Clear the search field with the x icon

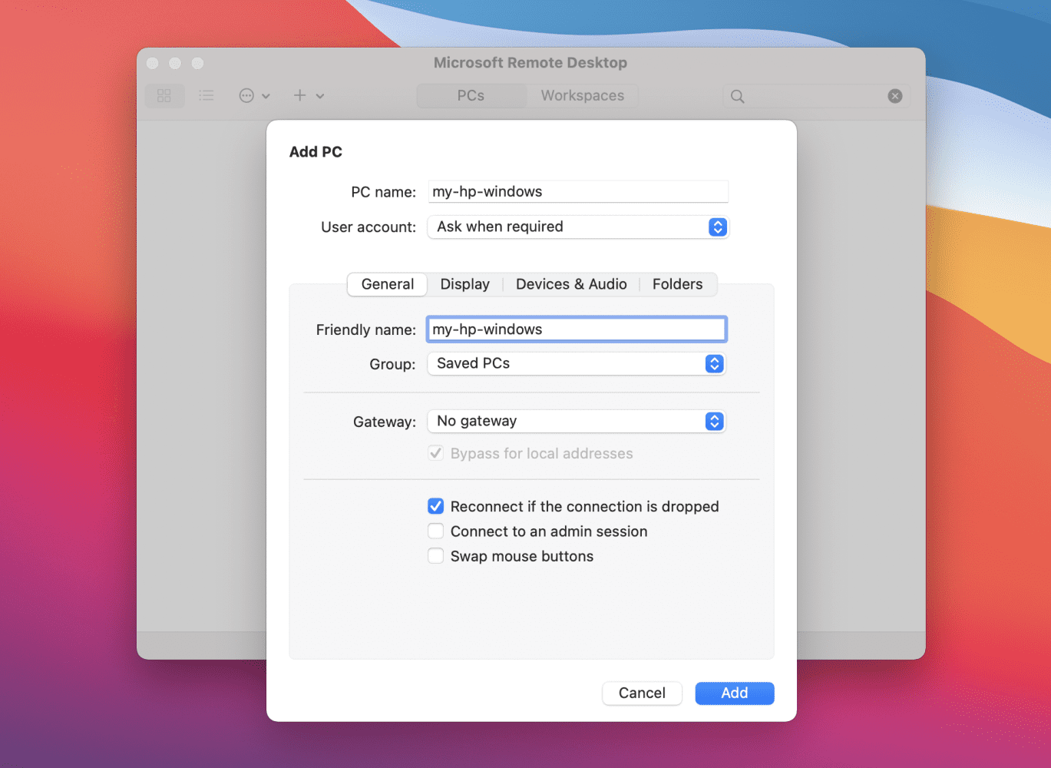pyautogui.click(x=895, y=96)
